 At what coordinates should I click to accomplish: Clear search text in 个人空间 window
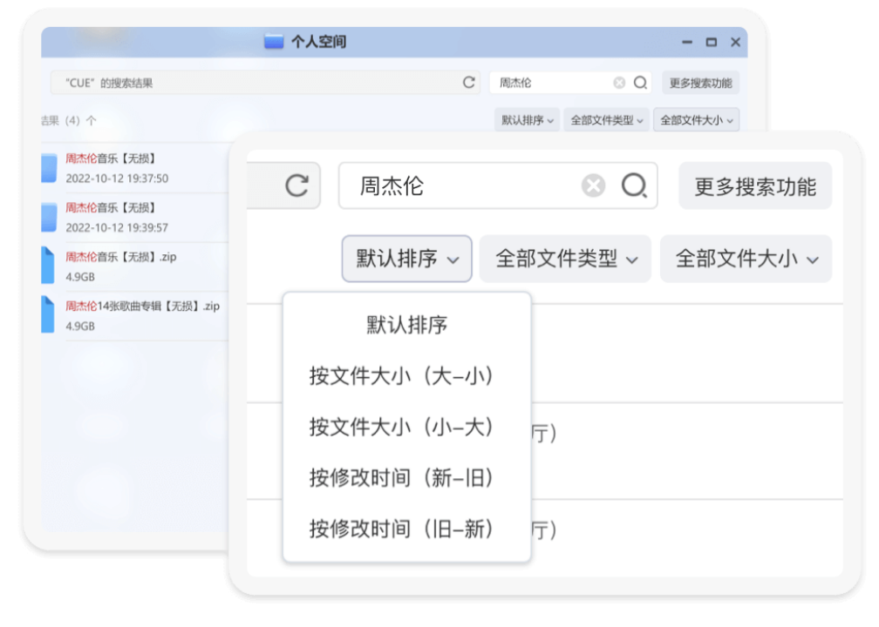(619, 83)
